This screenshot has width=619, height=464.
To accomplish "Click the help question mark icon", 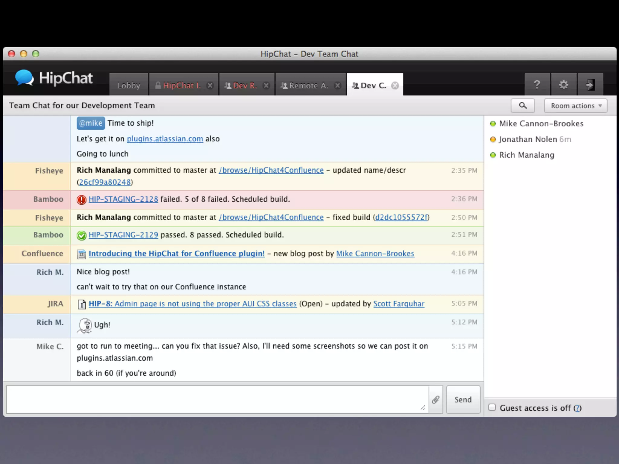I will [537, 85].
